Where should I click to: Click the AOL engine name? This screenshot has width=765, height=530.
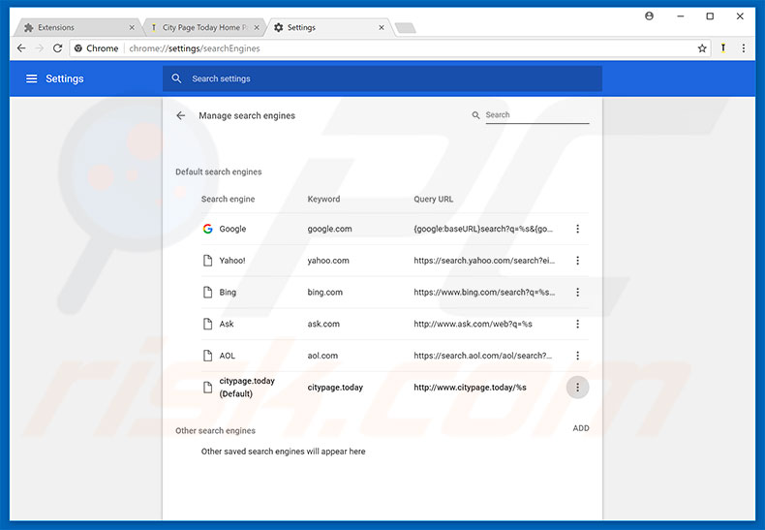coord(228,356)
